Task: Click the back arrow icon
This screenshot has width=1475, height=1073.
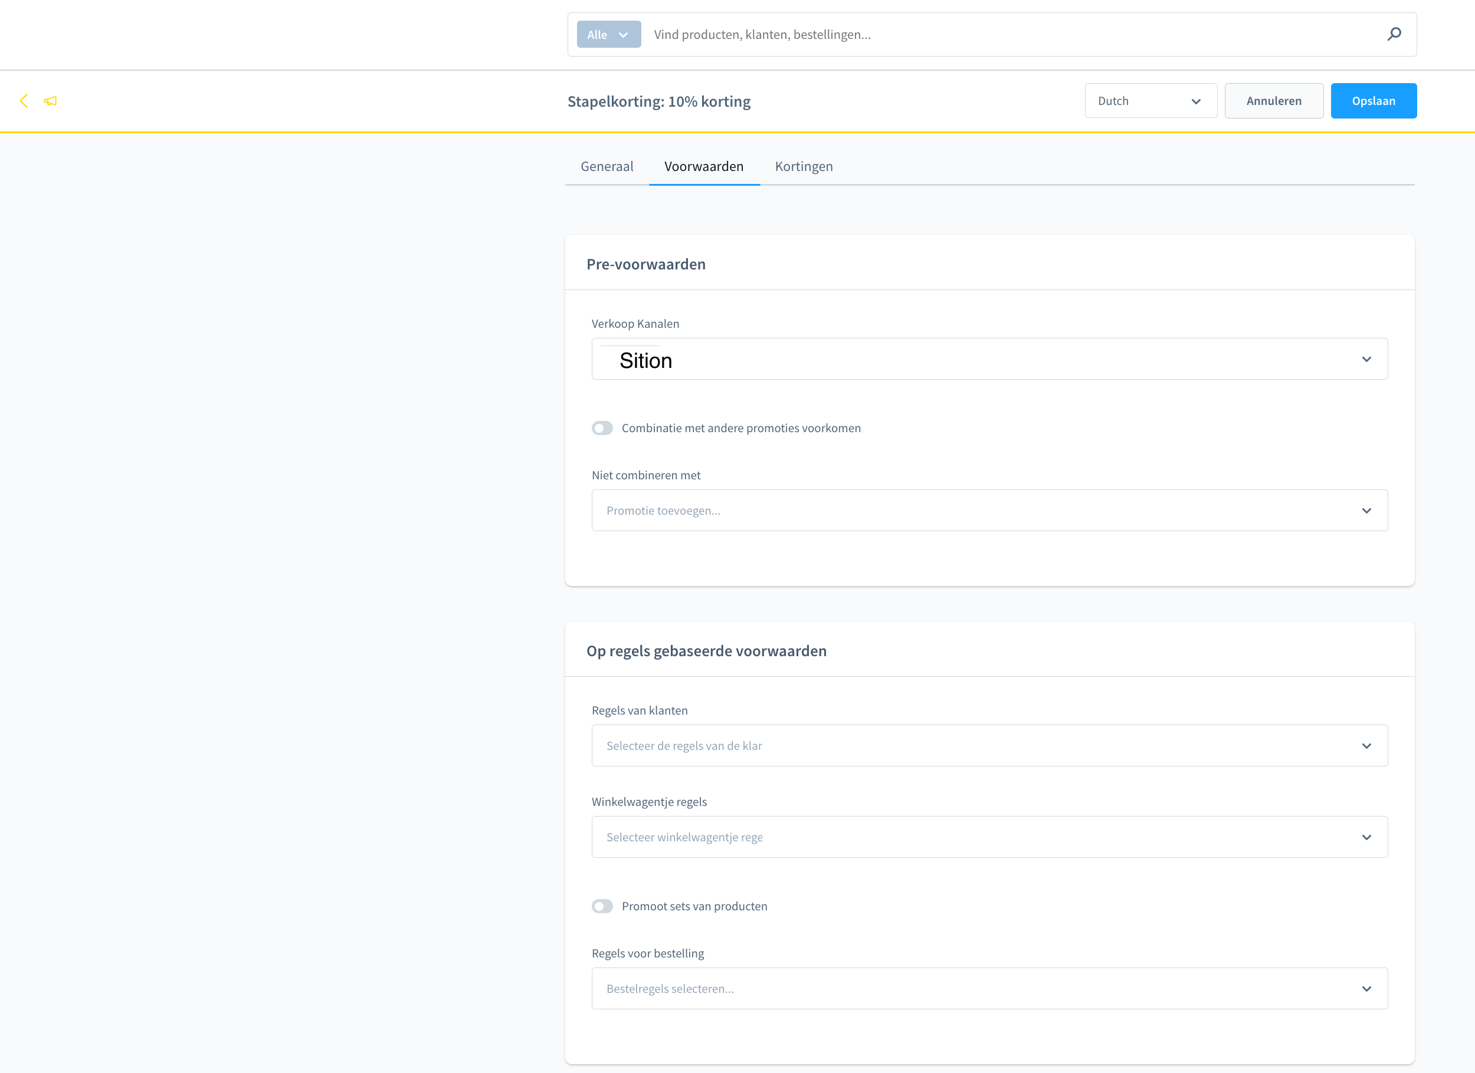Action: pos(24,101)
